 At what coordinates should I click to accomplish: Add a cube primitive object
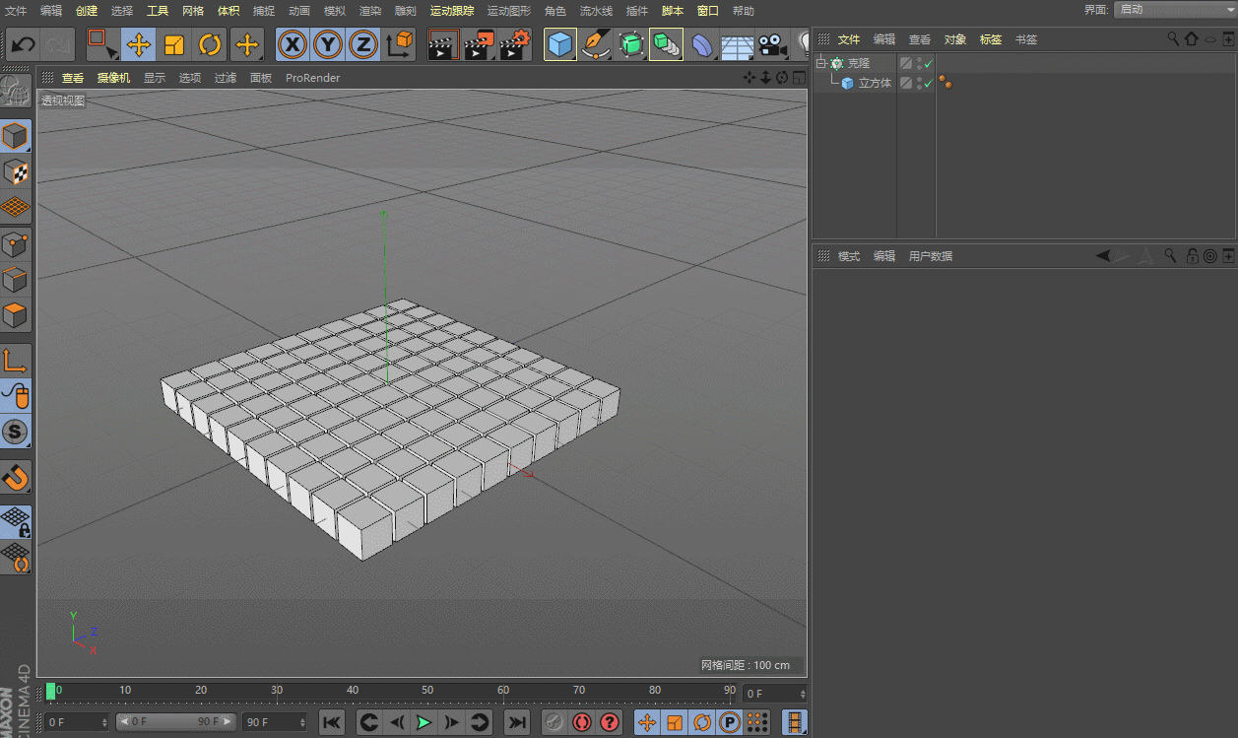[x=560, y=44]
